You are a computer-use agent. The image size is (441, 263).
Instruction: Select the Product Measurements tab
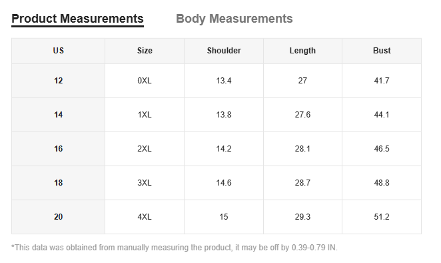click(77, 19)
